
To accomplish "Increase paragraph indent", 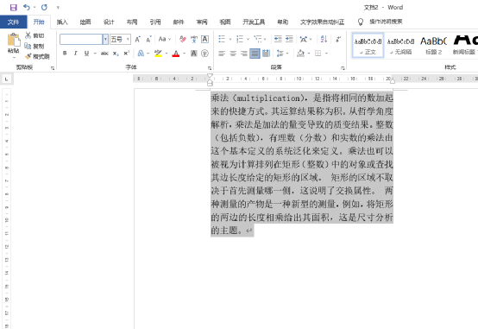I will tap(289, 39).
